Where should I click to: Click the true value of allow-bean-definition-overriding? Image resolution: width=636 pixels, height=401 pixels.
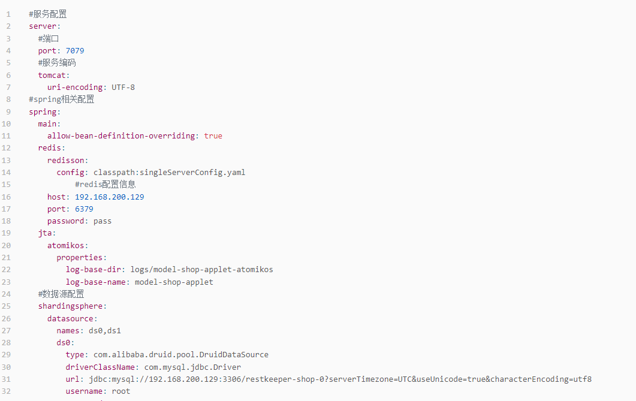point(213,136)
